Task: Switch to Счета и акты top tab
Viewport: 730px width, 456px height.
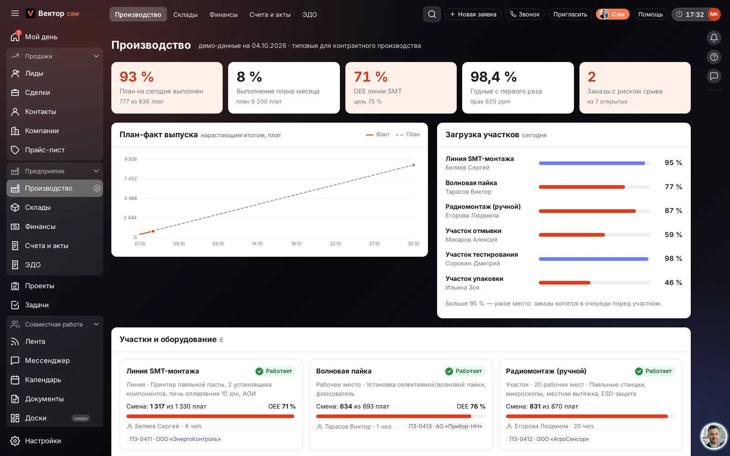Action: tap(270, 15)
